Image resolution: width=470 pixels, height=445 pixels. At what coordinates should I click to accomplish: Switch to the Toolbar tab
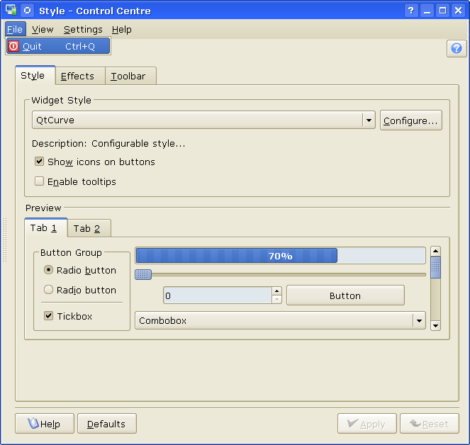(130, 76)
